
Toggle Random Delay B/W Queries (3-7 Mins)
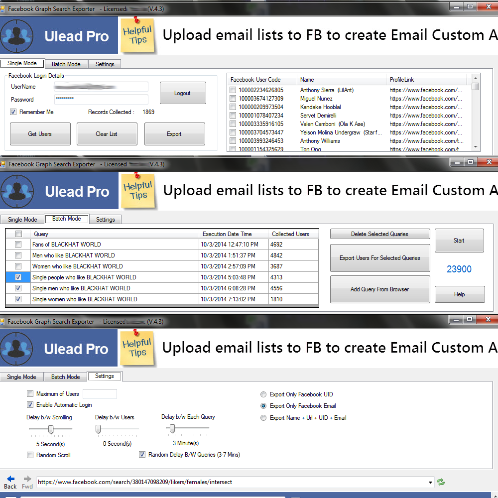coord(142,455)
